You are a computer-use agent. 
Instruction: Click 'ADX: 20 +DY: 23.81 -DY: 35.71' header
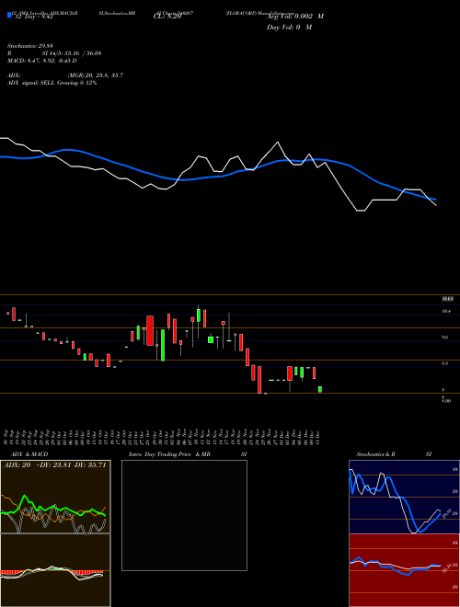[54, 465]
